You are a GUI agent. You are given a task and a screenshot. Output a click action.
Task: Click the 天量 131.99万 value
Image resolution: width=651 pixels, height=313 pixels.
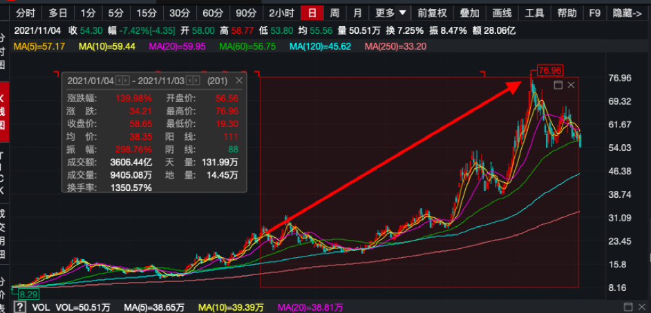pyautogui.click(x=220, y=162)
